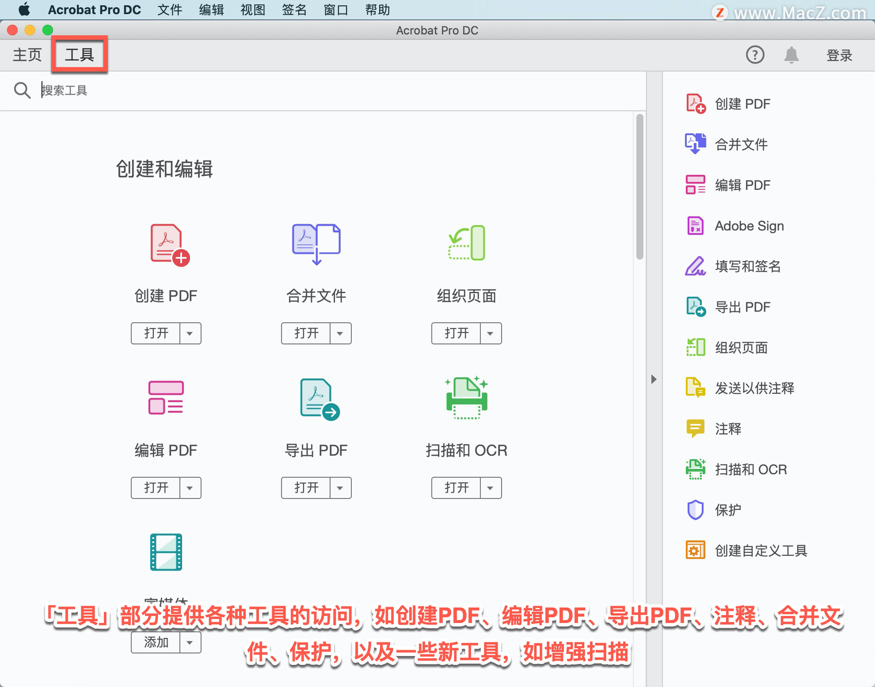Screen dimensions: 875x687
Task: Click the Create PDF tool icon in main panel
Action: 170,244
